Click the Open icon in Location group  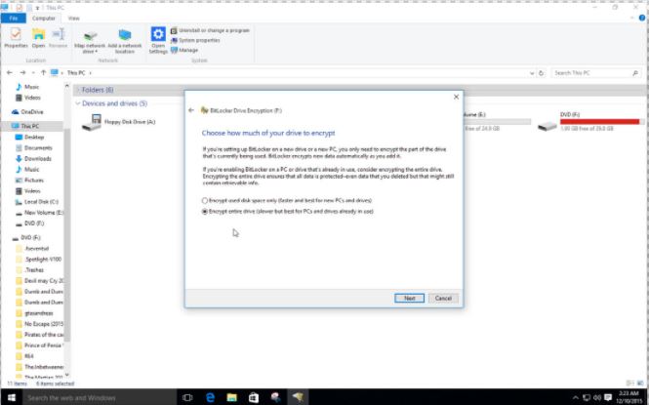(x=38, y=38)
